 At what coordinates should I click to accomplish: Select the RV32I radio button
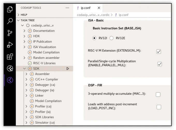(x=94, y=38)
